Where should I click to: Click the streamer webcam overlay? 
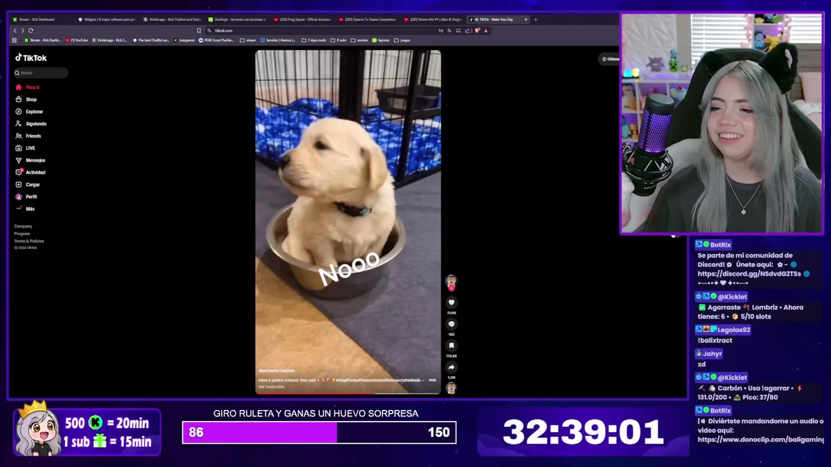pos(721,123)
